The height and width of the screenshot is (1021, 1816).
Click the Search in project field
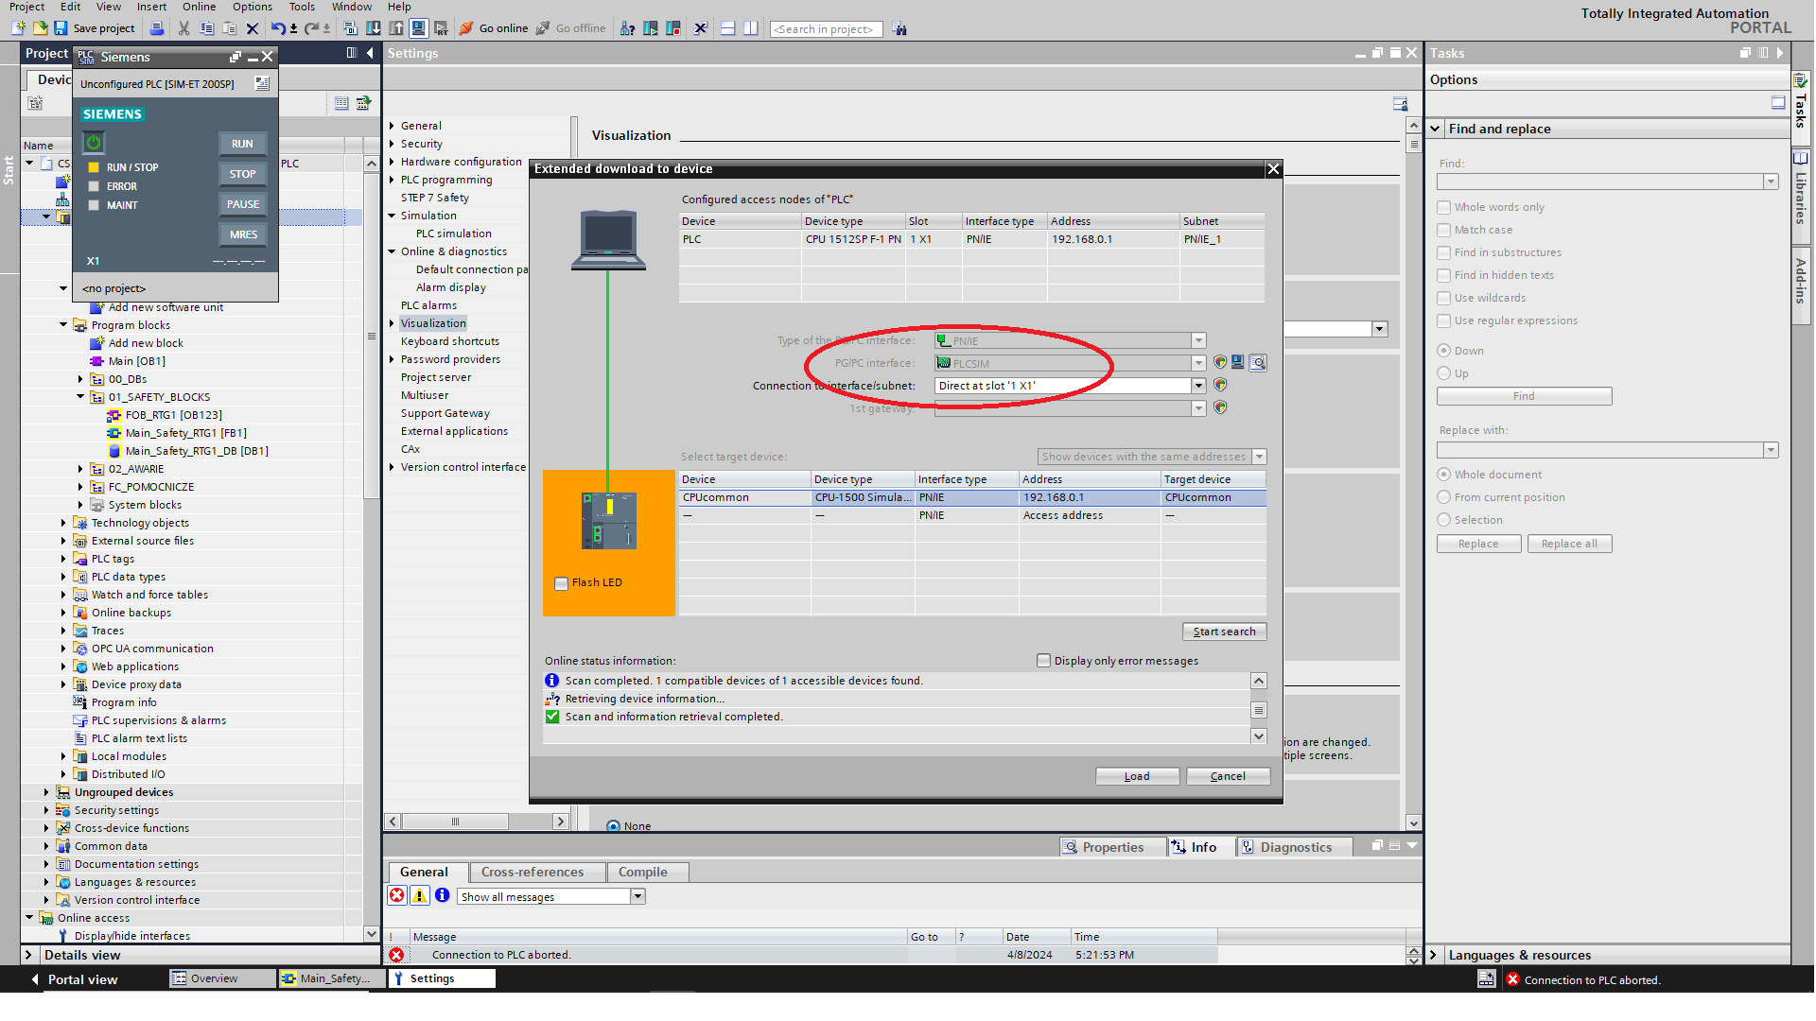pyautogui.click(x=825, y=29)
